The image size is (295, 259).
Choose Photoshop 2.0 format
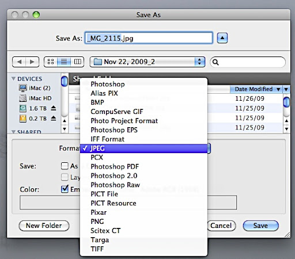tap(143, 176)
